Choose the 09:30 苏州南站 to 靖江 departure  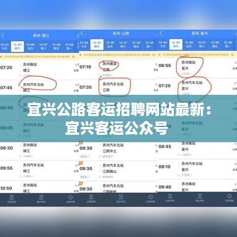tap(39, 150)
